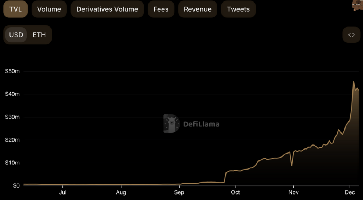Click the Sep label on the time axis
Image resolution: width=363 pixels, height=200 pixels.
(x=179, y=192)
